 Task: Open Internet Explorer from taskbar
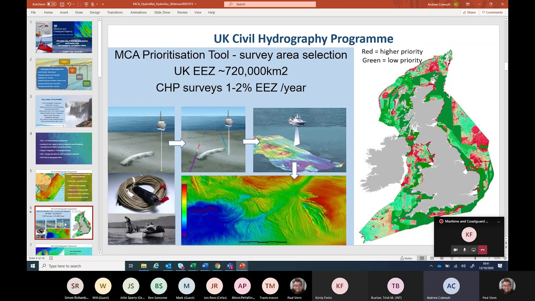pos(156,266)
